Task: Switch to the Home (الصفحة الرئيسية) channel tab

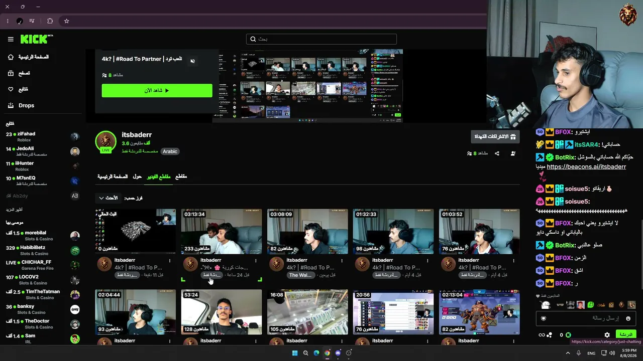Action: click(113, 176)
